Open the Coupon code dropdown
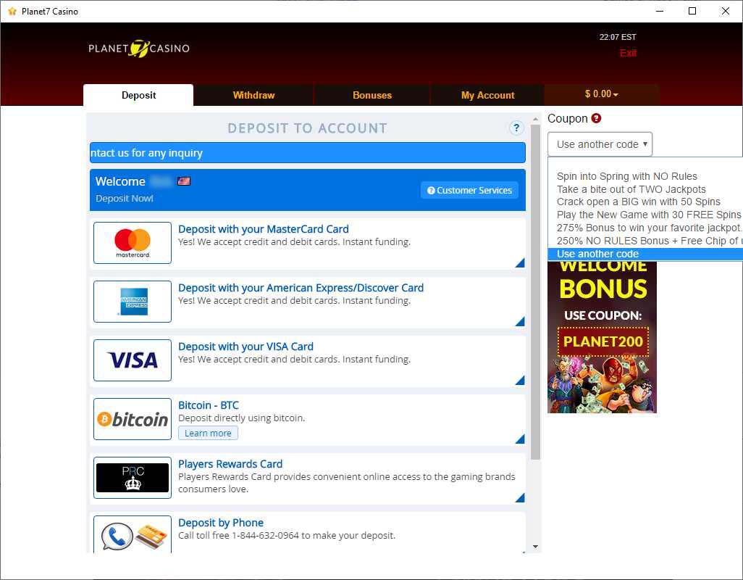The width and height of the screenshot is (743, 580). (600, 144)
